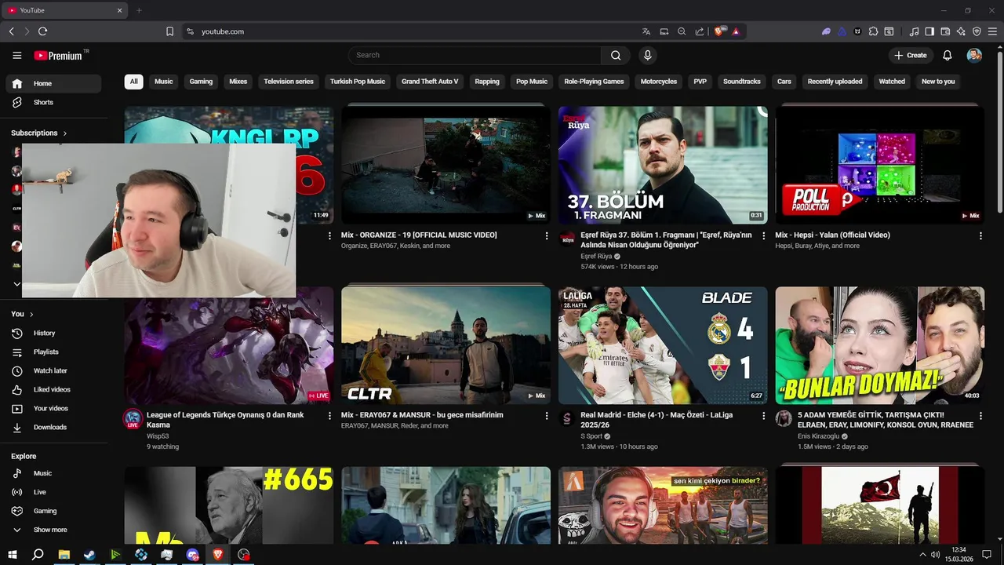Open more options for Hepsi - Yalan mix
Image resolution: width=1004 pixels, height=565 pixels.
point(980,235)
